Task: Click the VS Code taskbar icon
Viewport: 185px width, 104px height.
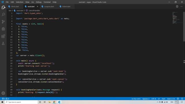Action: 59,102
